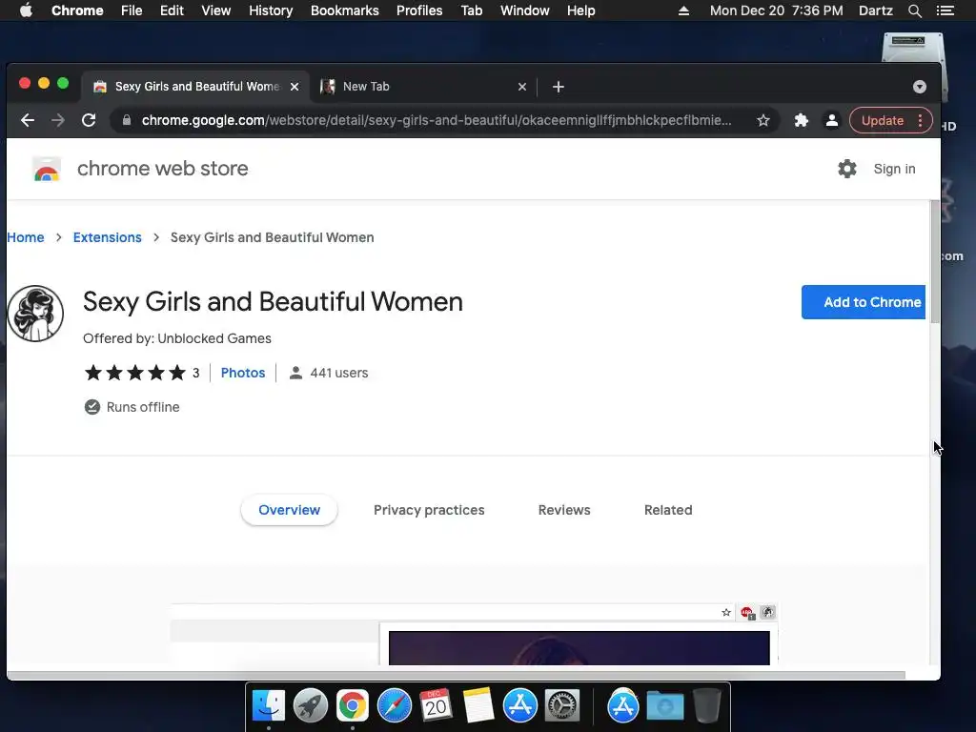Switch to the Privacy practices tab

429,510
